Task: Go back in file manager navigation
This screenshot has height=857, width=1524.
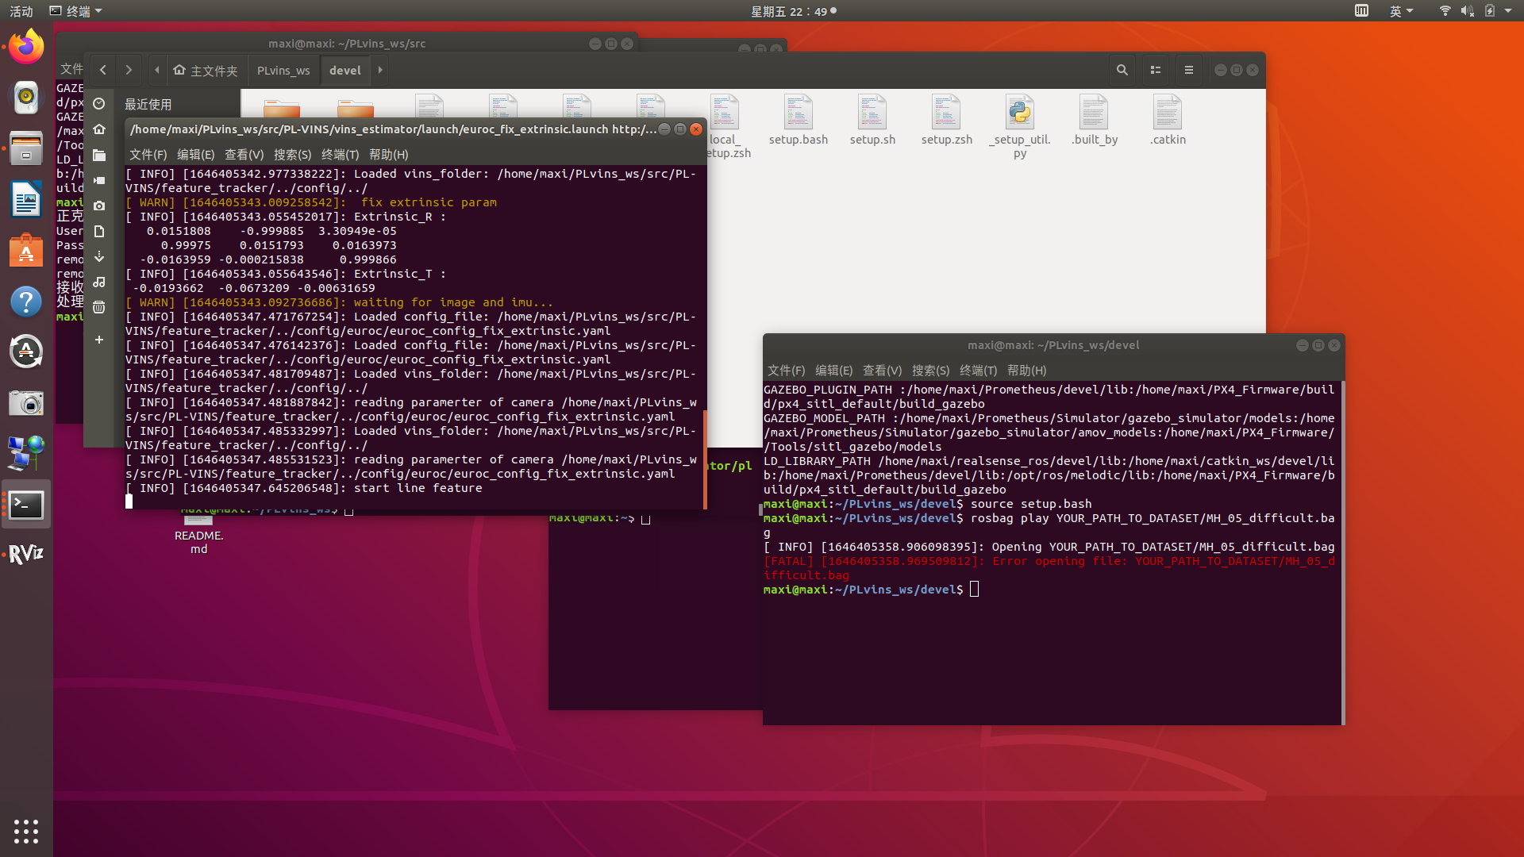Action: (x=103, y=70)
